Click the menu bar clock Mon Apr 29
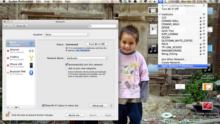Viewport: 220px width, 124px height. coord(194,1)
